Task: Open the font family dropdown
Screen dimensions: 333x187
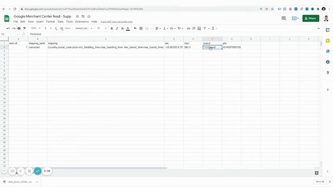Action: pos(84,29)
